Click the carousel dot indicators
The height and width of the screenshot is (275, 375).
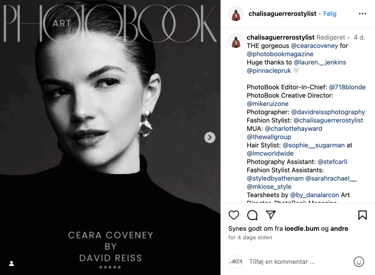click(110, 267)
